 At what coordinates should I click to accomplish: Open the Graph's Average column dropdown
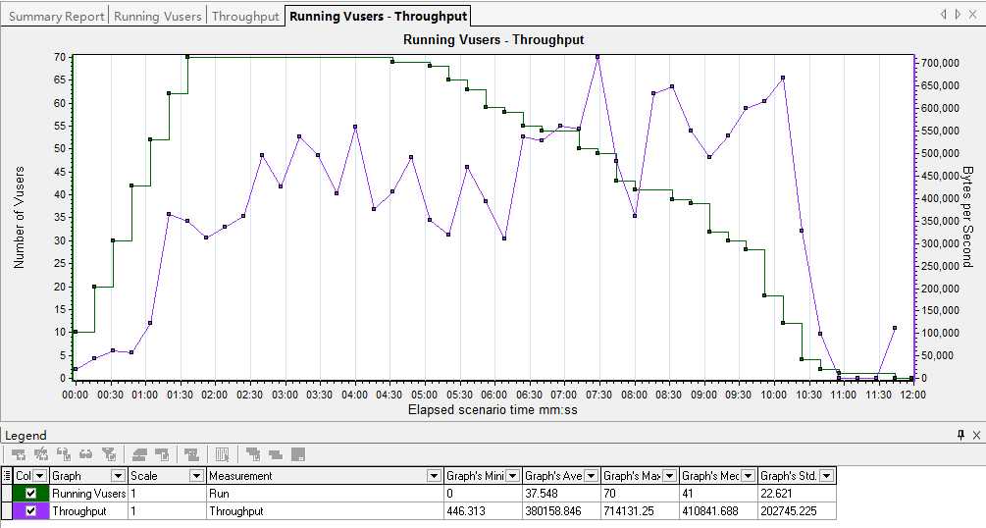(x=591, y=476)
